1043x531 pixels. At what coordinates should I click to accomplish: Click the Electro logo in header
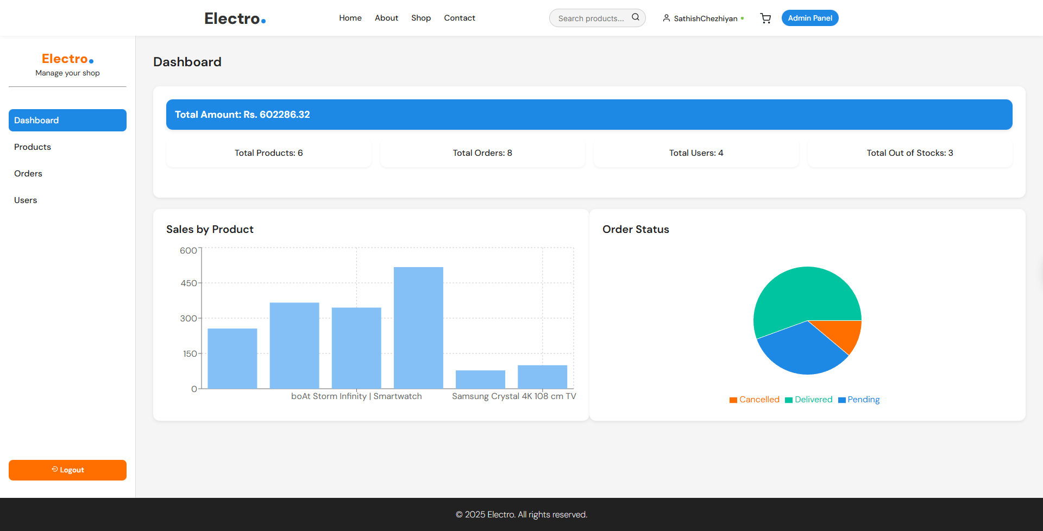pyautogui.click(x=235, y=18)
